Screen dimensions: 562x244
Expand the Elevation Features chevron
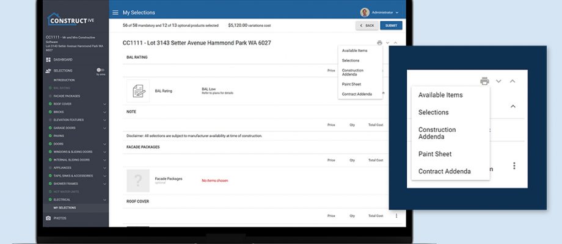[x=104, y=120]
